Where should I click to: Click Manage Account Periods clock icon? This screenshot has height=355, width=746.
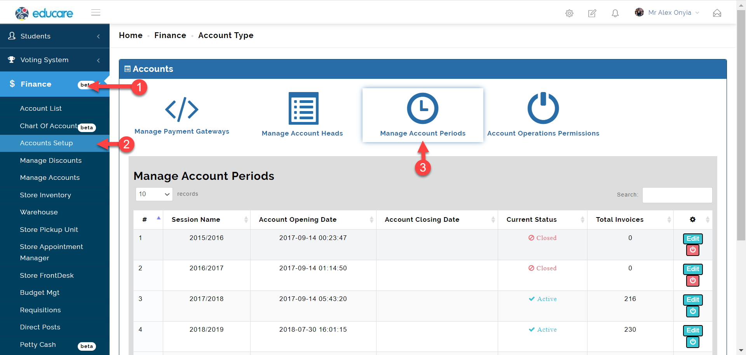coord(423,108)
